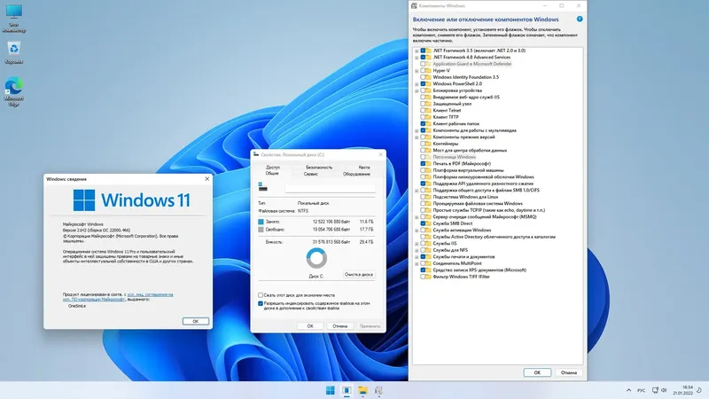The height and width of the screenshot is (399, 709).
Task: Switch to Общие tab in Properties
Action: tap(272, 173)
